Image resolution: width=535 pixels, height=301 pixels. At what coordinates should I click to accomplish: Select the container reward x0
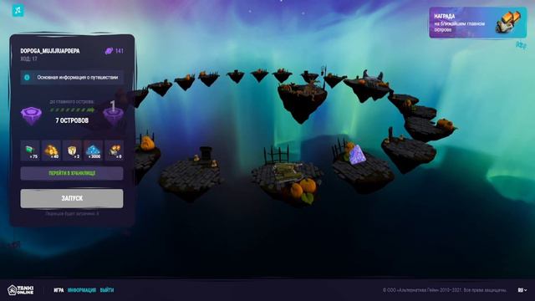[114, 150]
